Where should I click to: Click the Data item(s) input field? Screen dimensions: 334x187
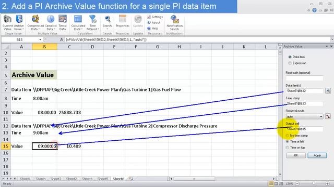pyautogui.click(x=304, y=91)
